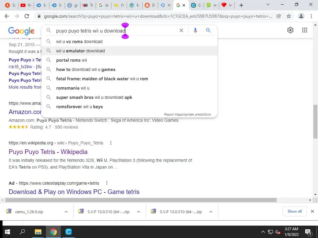Reload the current page
This screenshot has height=238, width=318.
pos(27,16)
